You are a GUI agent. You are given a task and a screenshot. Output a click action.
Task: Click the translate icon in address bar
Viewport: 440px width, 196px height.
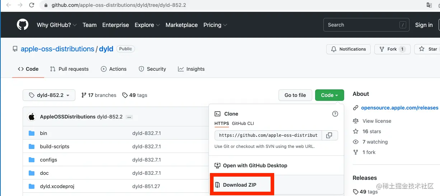tap(429, 5)
